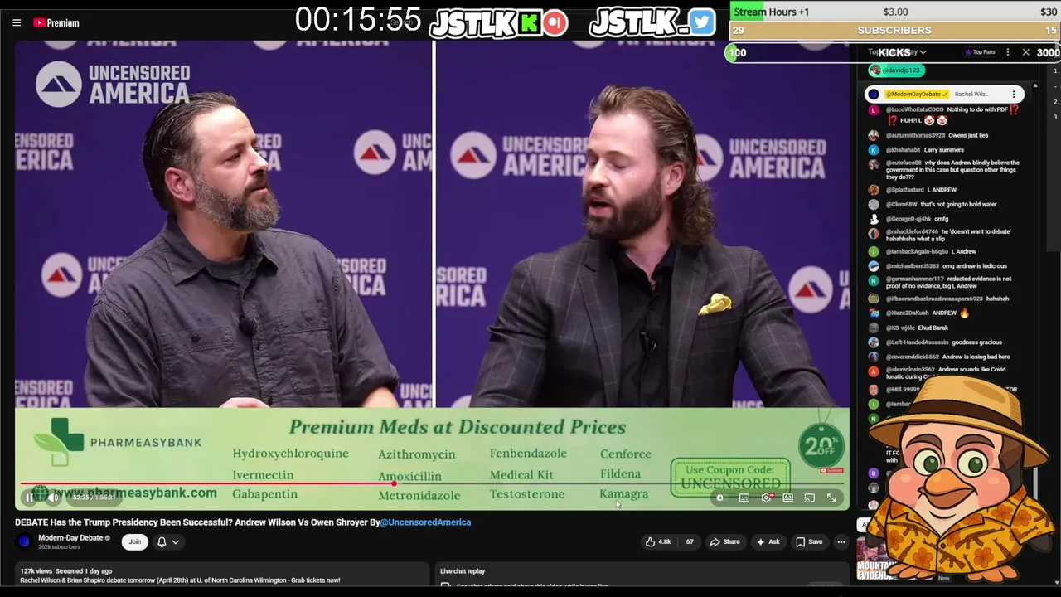Open more actions three-dot menu below video
This screenshot has height=597, width=1061.
[x=841, y=541]
